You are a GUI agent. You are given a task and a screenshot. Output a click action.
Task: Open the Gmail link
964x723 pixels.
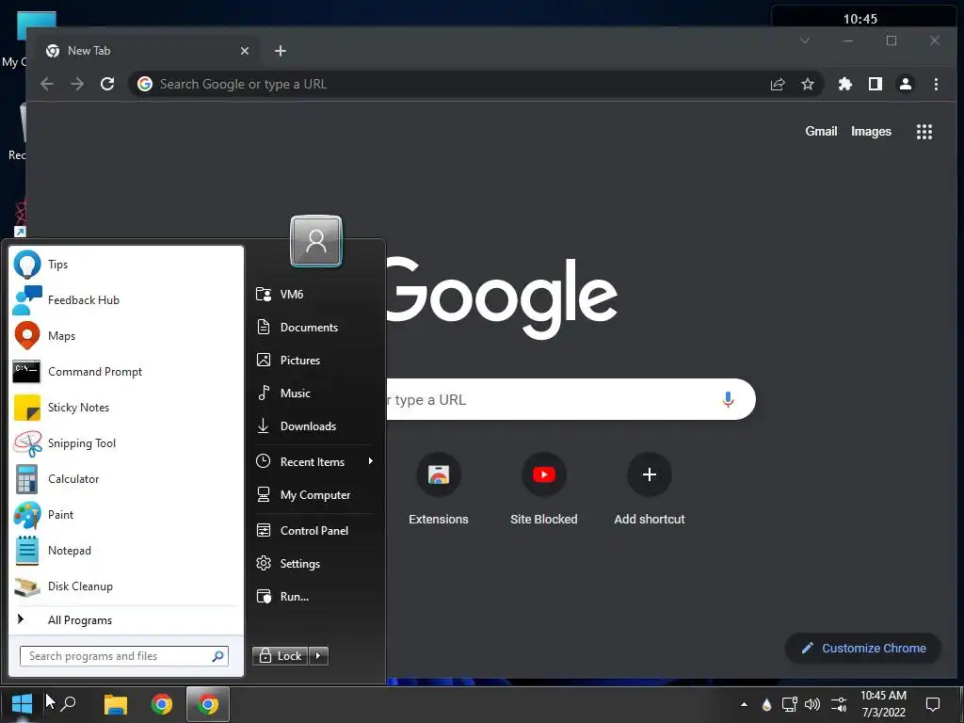pos(821,131)
